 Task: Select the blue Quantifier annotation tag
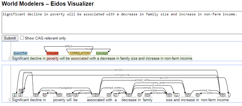(20, 53)
